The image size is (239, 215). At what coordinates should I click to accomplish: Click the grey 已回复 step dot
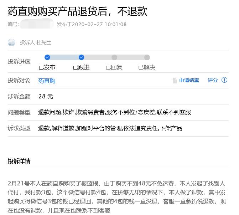point(114,57)
